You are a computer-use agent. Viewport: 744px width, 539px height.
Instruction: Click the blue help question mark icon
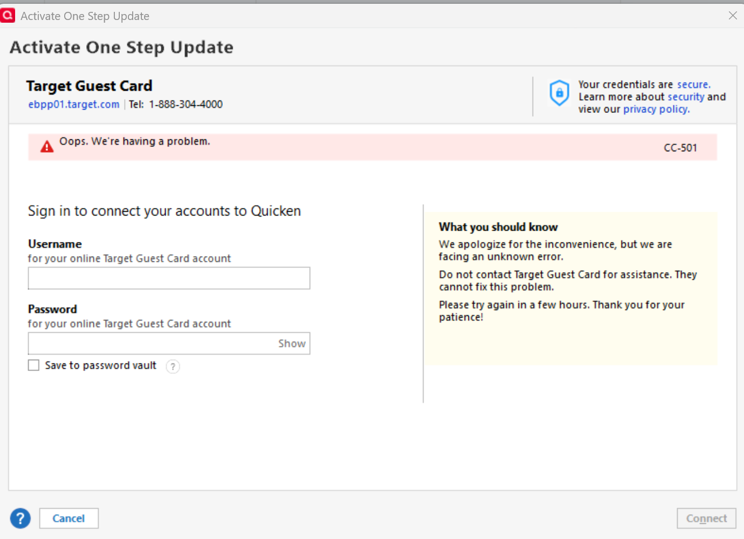click(x=21, y=518)
